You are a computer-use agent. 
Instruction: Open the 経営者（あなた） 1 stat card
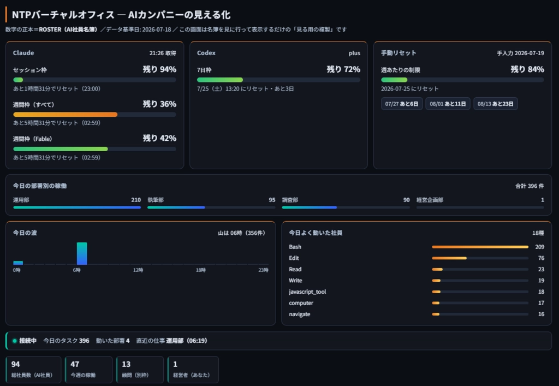[193, 369]
